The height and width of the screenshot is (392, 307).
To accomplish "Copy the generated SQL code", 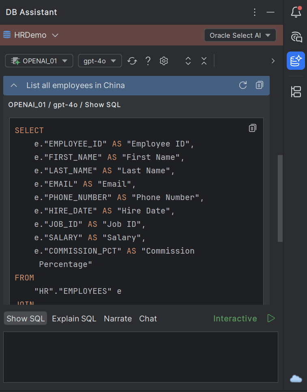I will (252, 127).
